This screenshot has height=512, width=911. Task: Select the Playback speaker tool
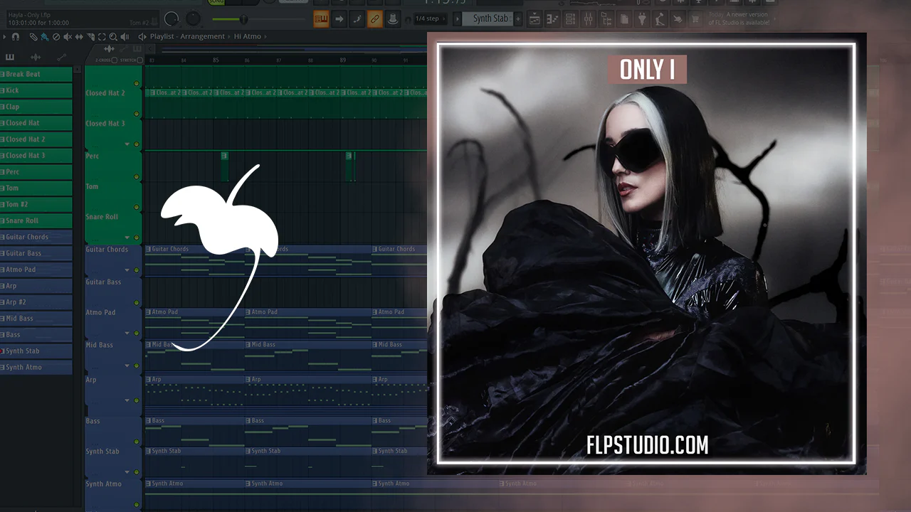point(125,36)
